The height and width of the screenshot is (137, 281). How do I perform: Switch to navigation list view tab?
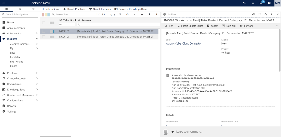(7, 9)
